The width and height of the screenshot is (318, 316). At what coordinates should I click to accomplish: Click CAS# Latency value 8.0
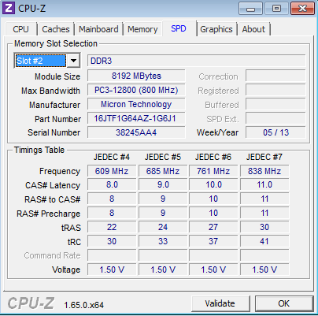[x=112, y=184]
